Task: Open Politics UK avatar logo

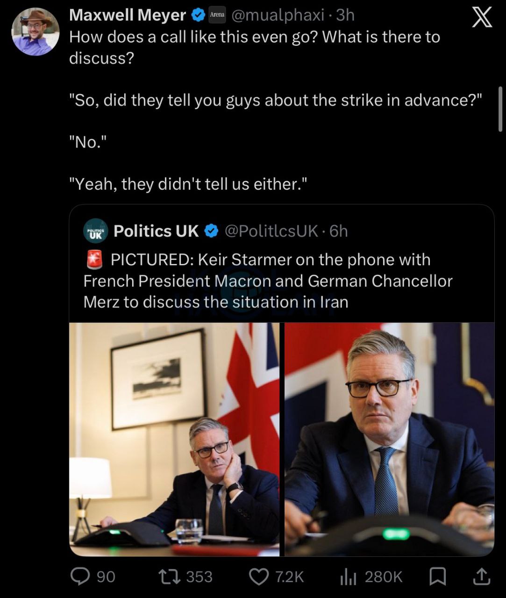Action: (x=96, y=231)
